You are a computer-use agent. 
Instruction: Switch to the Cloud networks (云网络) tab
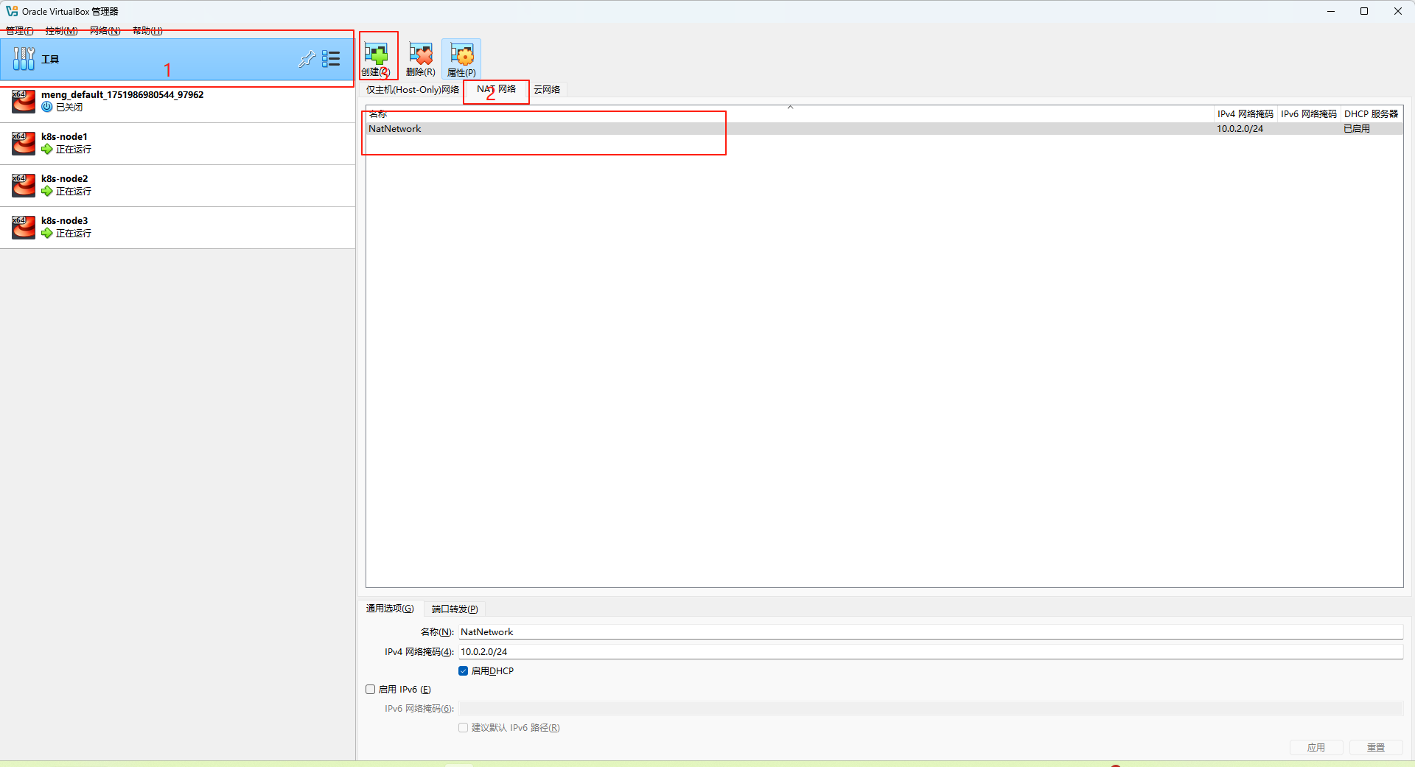pos(547,90)
